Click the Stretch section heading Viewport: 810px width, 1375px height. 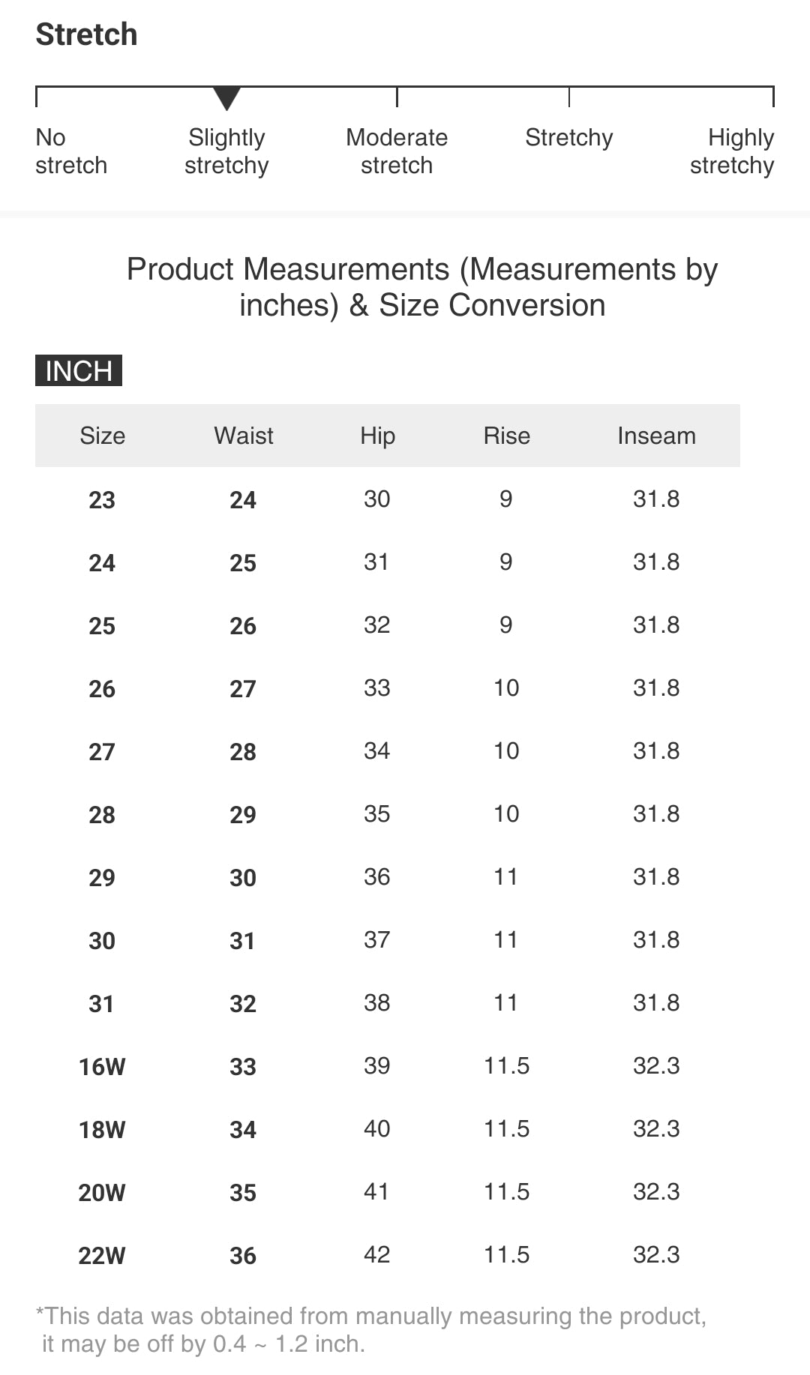tap(87, 34)
